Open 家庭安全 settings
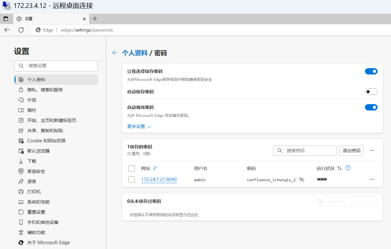This screenshot has width=391, height=249. (56, 171)
